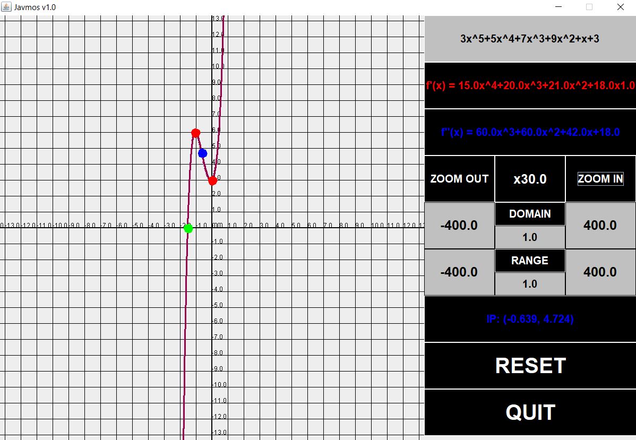This screenshot has width=636, height=440.
Task: Click the -10.0 label on the y-axis
Action: 219,384
